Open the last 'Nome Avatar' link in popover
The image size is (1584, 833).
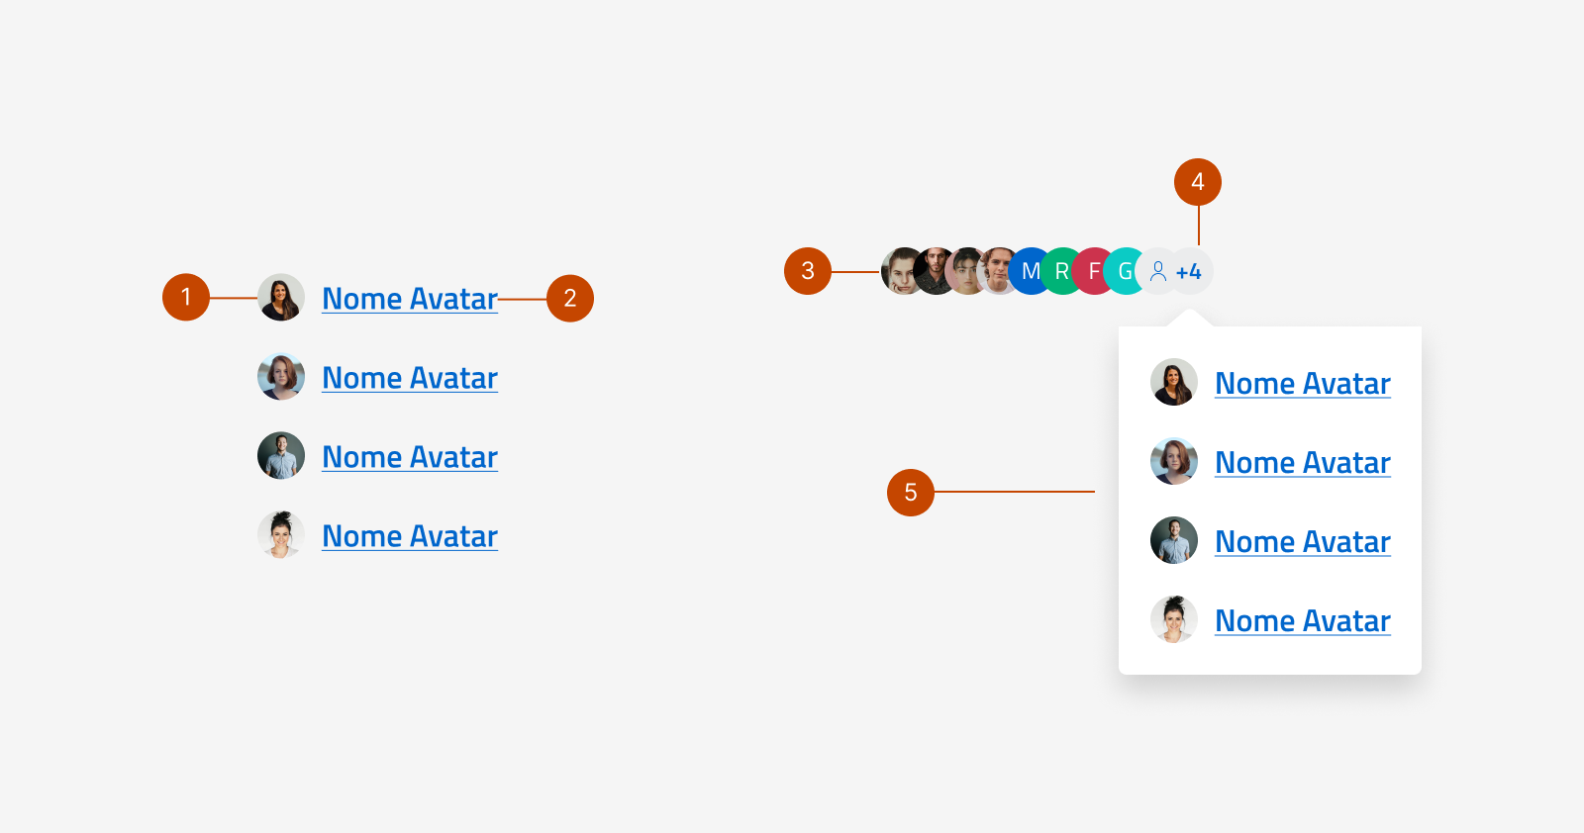pyautogui.click(x=1302, y=620)
